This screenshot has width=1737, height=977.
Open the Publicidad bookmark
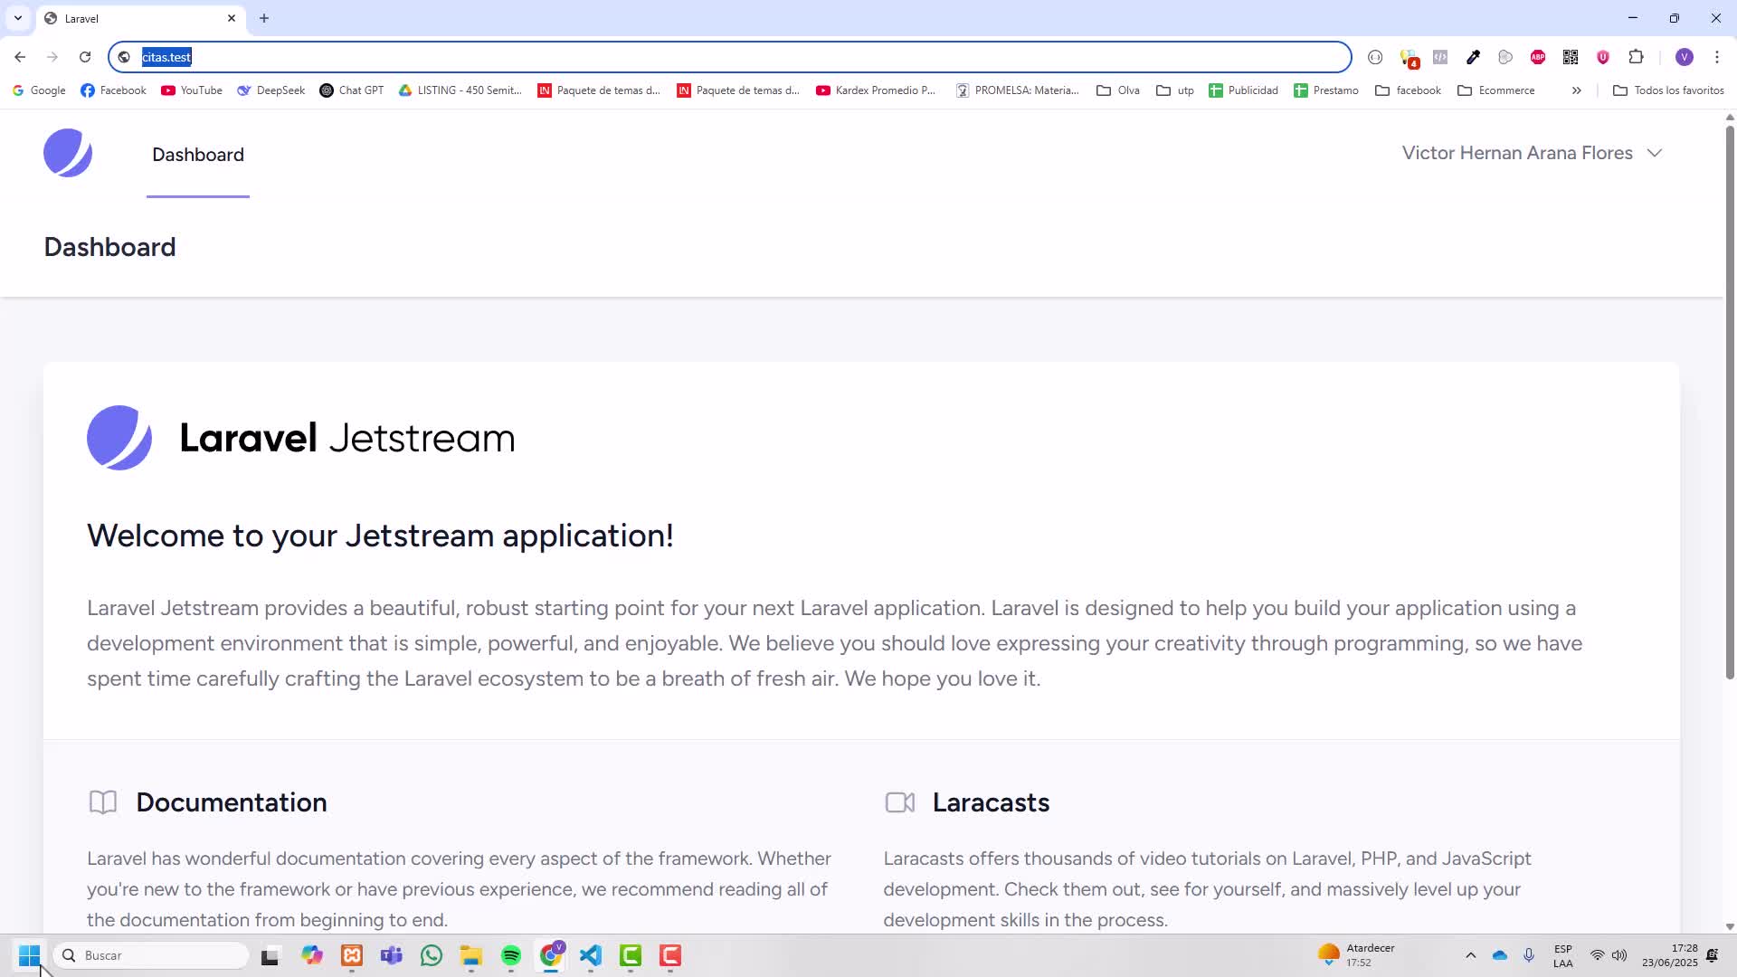coord(1244,90)
